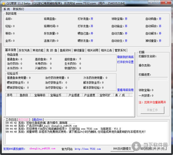This screenshot has height=155, width=173.
Task: Toggle 喂好友鱼 switch 开
Action: point(92,41)
